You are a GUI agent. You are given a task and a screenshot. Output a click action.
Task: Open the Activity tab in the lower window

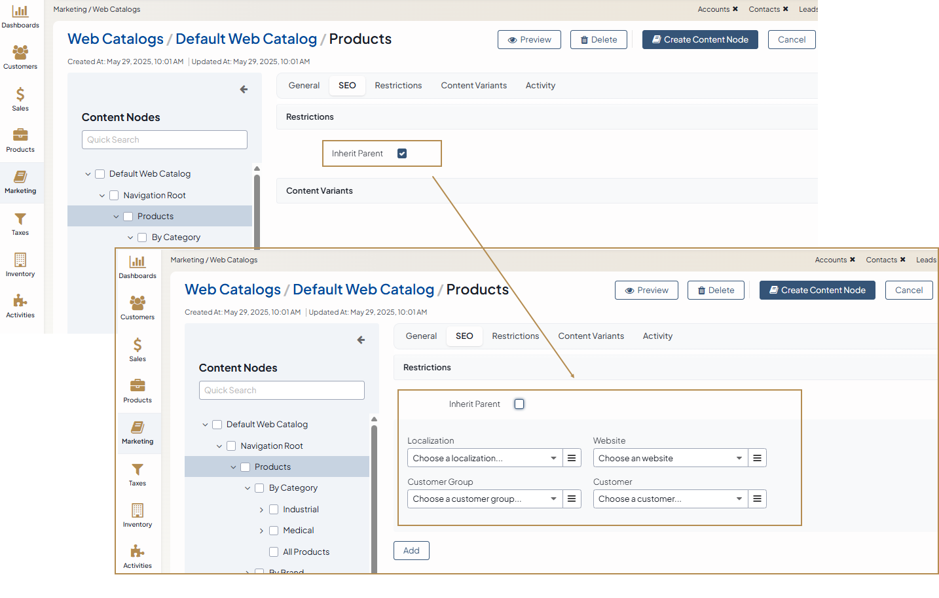[657, 336]
